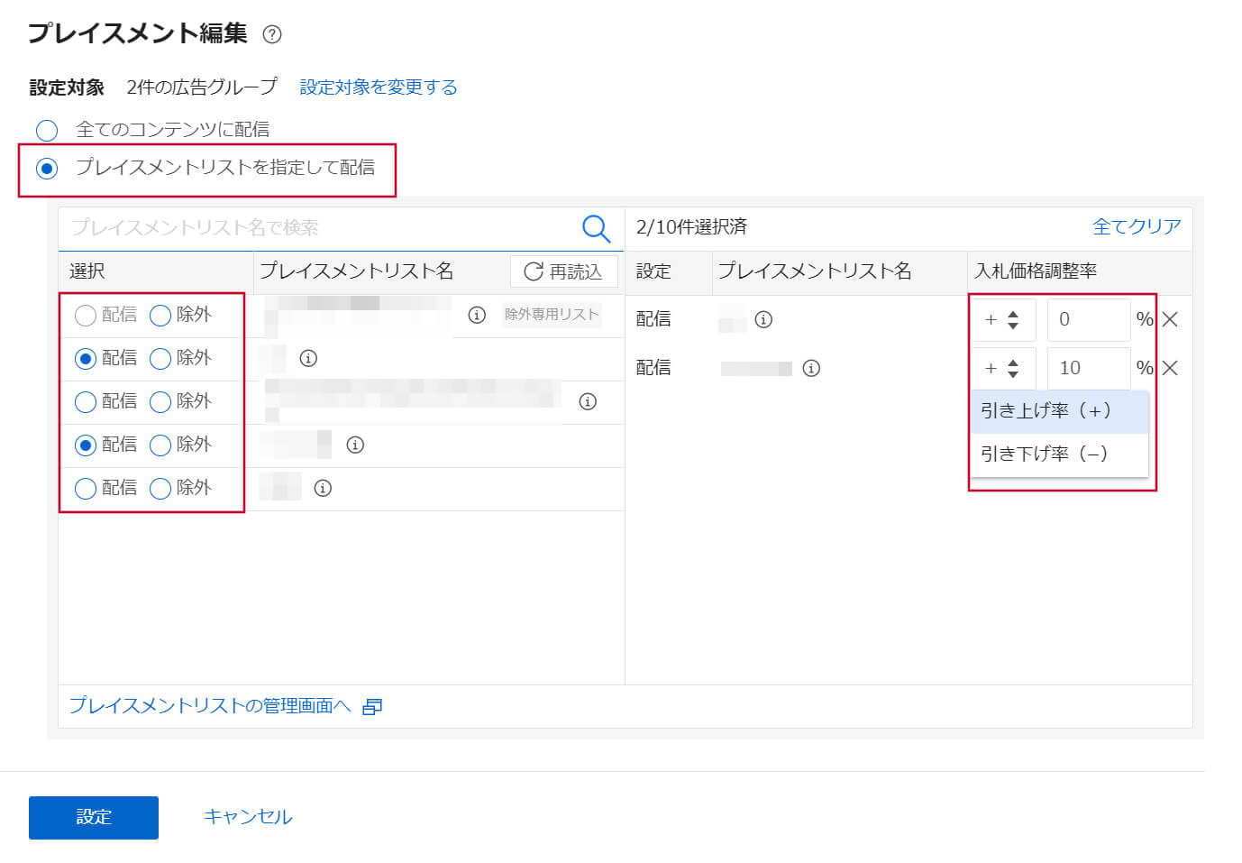Select プレイスメントリストを指定して配信 radio option
The height and width of the screenshot is (863, 1242).
[47, 168]
